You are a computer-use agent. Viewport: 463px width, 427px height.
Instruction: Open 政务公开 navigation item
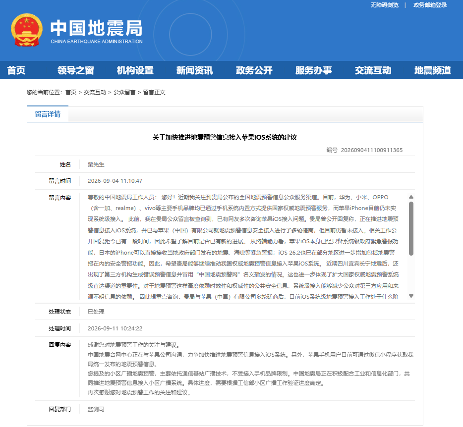(254, 70)
